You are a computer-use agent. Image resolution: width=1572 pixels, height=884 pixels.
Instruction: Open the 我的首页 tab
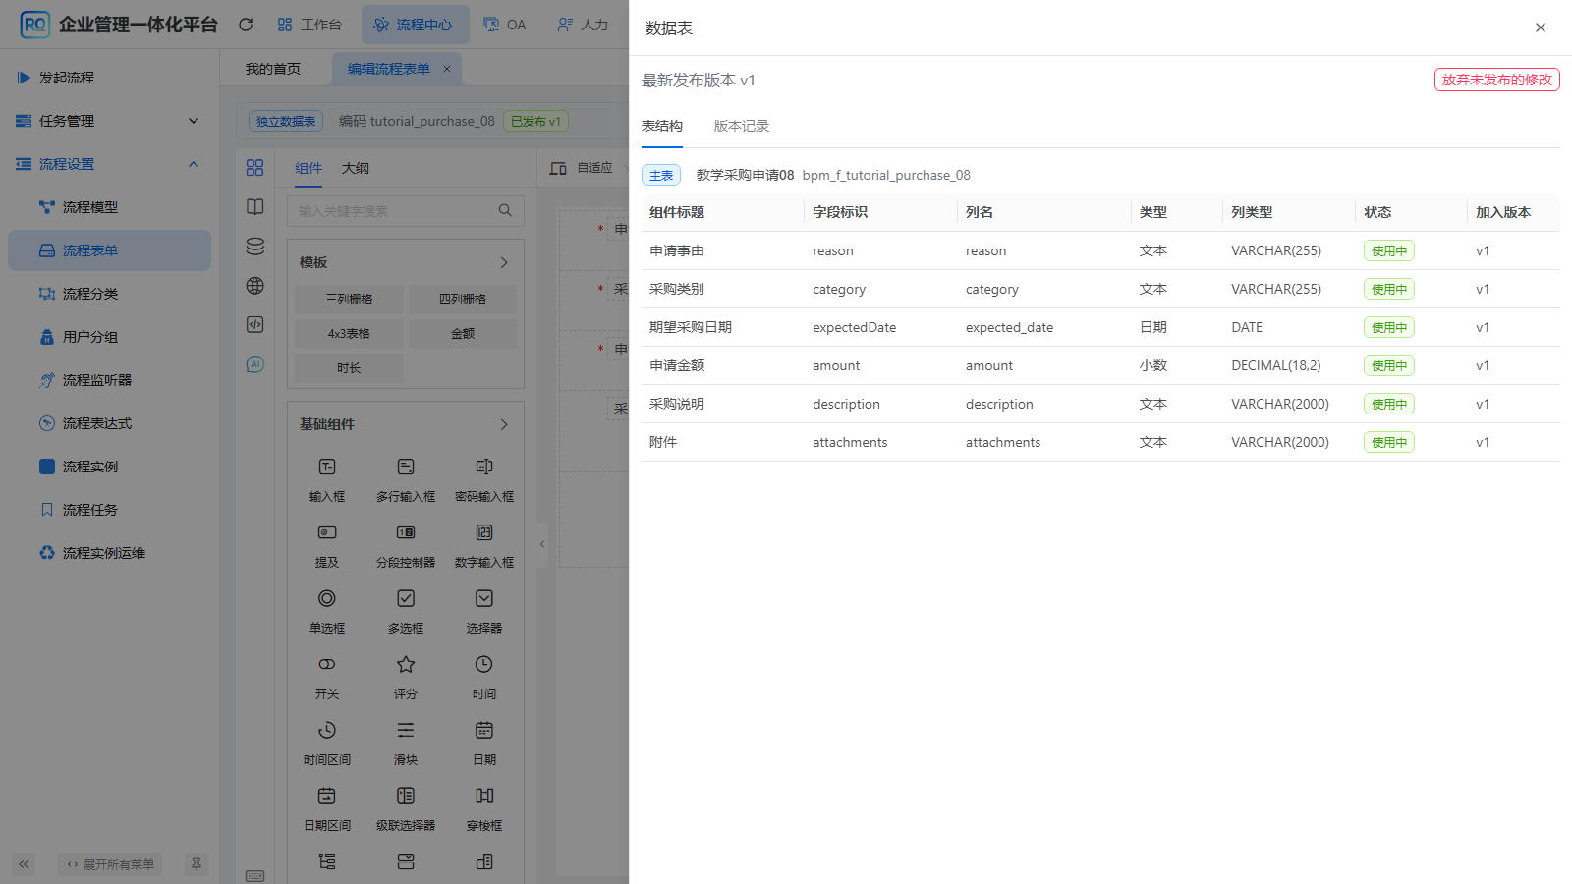(x=273, y=69)
